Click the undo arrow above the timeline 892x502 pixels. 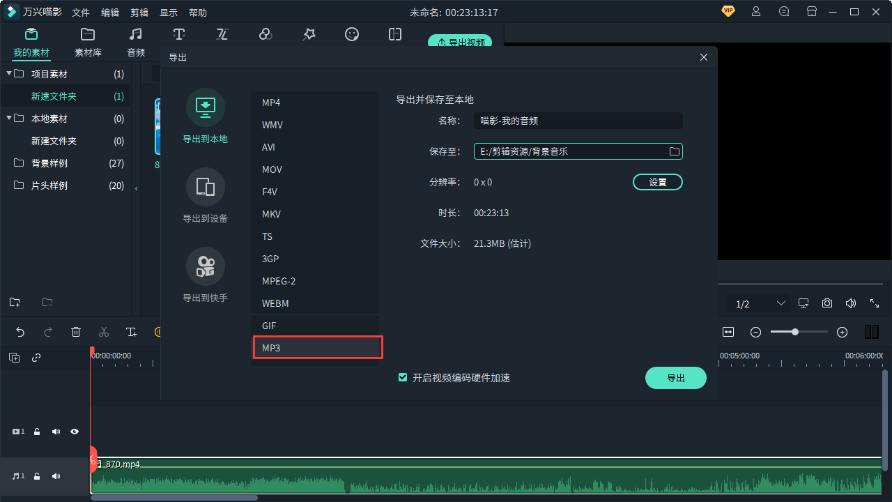click(x=20, y=332)
